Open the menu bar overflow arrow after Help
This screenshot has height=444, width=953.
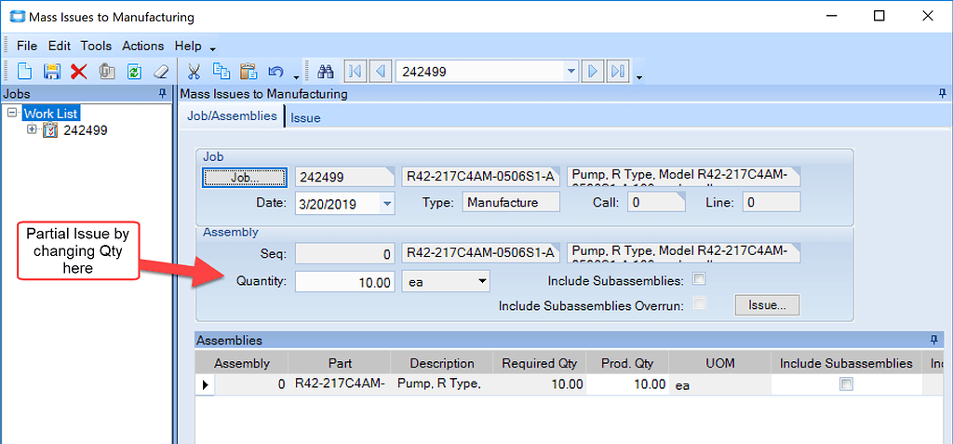pyautogui.click(x=213, y=50)
